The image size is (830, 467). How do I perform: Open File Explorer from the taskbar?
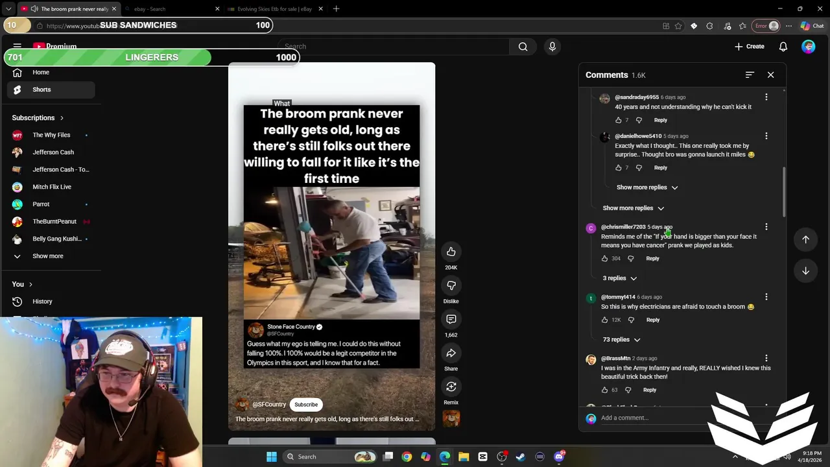[464, 457]
